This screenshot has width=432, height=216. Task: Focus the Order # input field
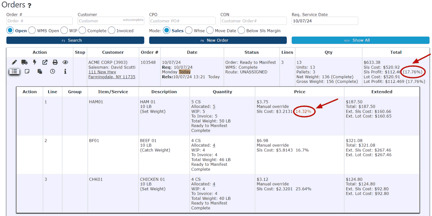tap(40, 21)
